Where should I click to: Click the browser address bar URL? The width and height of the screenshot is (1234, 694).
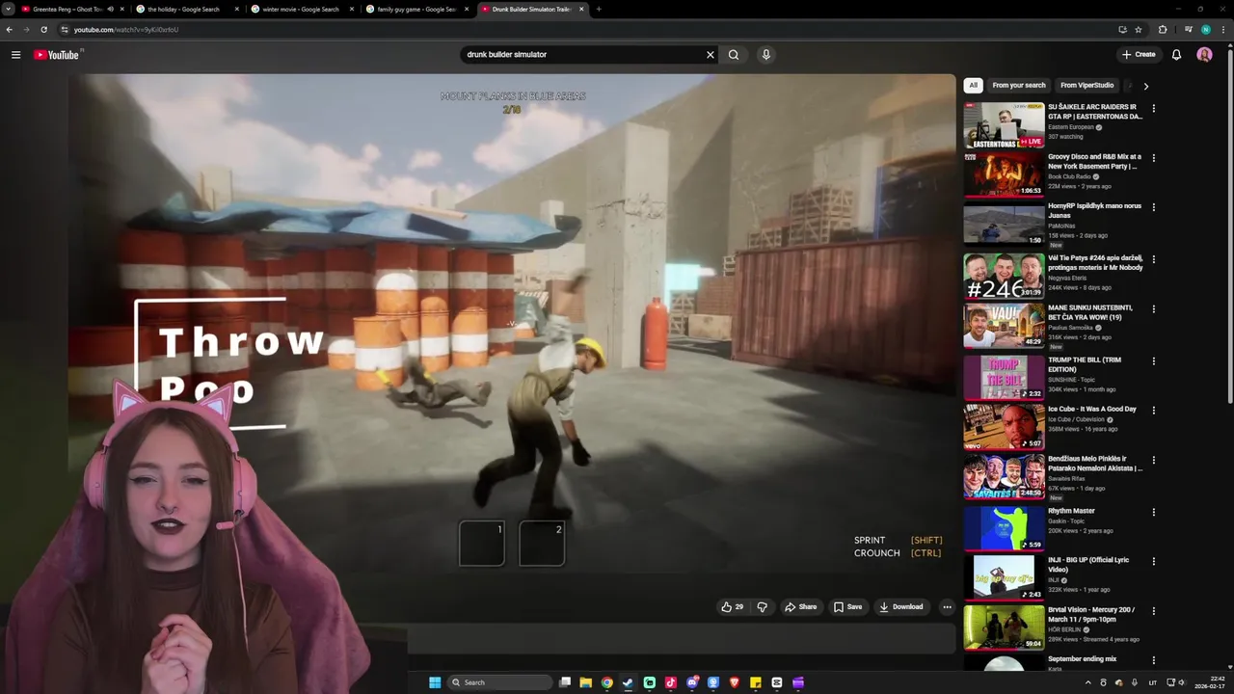(126, 30)
